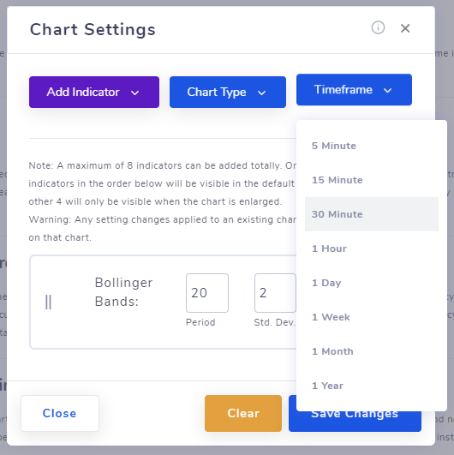Click the Std. Dev. input field
This screenshot has height=455, width=454.
click(x=275, y=293)
